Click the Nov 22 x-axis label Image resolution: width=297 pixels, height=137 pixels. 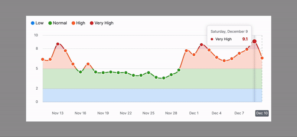126,113
